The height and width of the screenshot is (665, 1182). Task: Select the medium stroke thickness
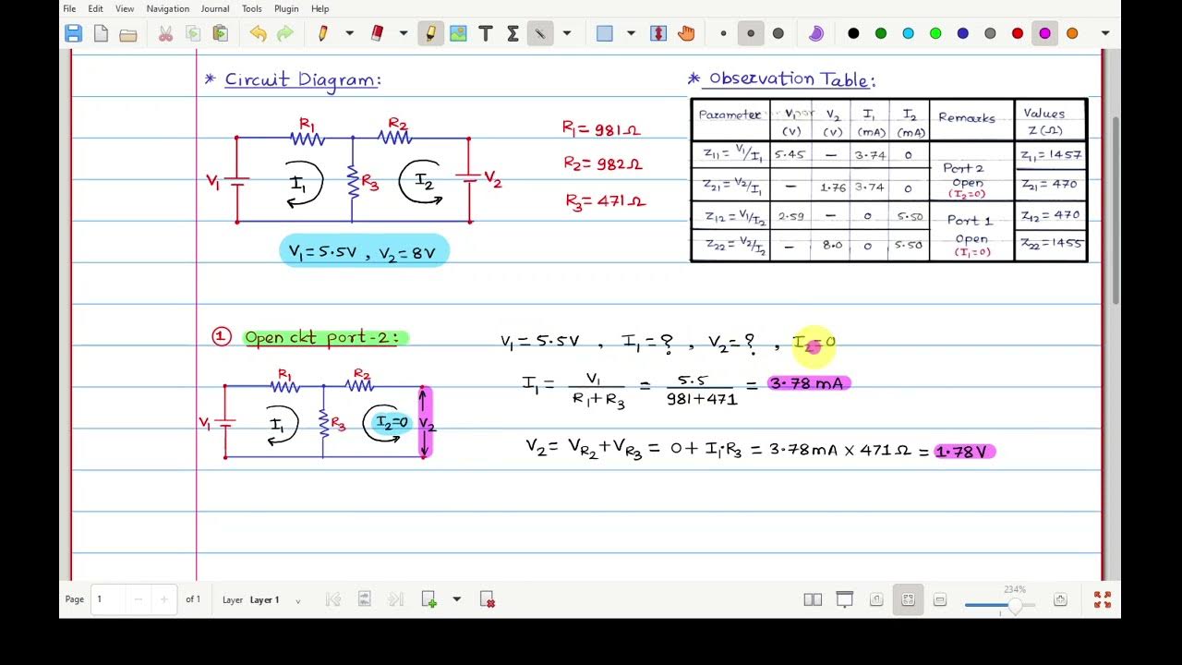click(751, 34)
